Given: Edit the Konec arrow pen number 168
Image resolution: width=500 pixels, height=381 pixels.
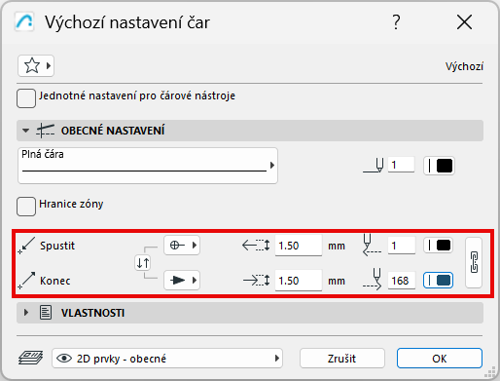Looking at the screenshot, I should coord(402,281).
